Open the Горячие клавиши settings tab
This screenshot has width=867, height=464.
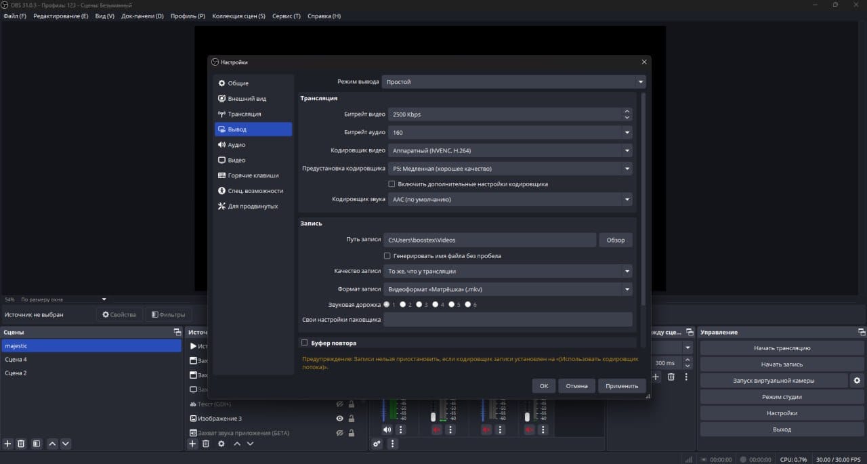[x=253, y=175]
